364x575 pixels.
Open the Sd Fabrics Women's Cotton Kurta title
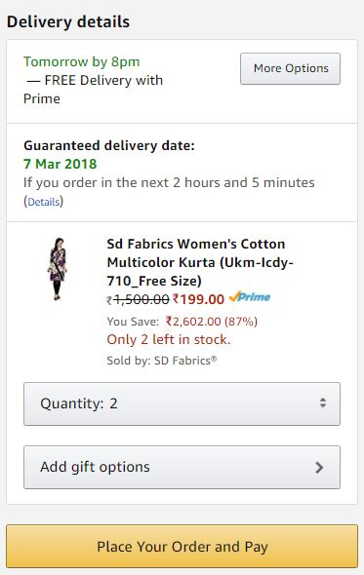coord(199,262)
